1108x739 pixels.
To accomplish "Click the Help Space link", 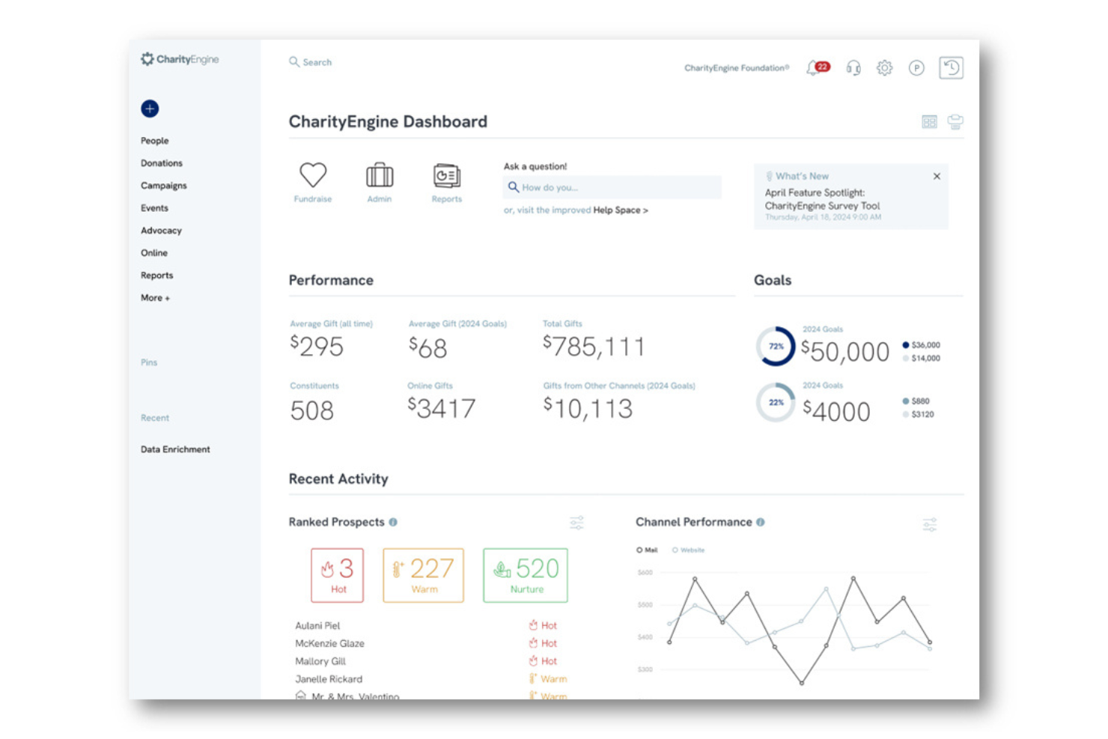I will [x=621, y=210].
